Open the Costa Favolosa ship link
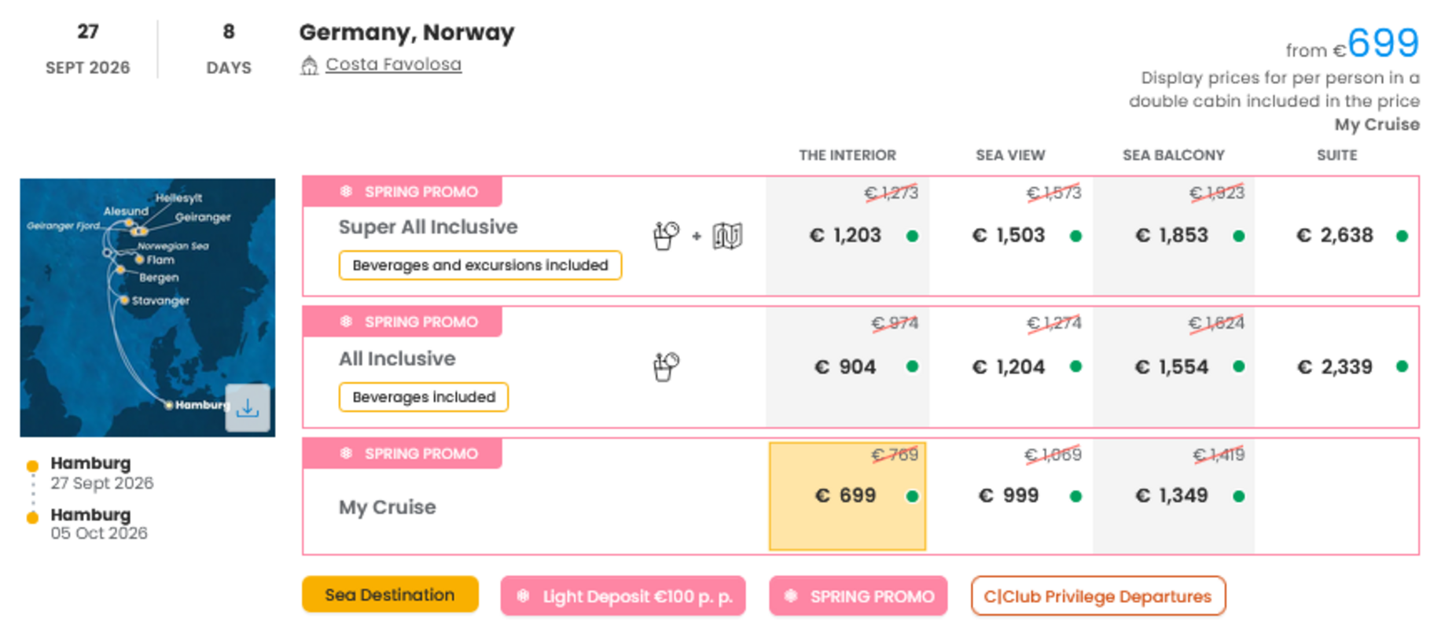 [393, 64]
